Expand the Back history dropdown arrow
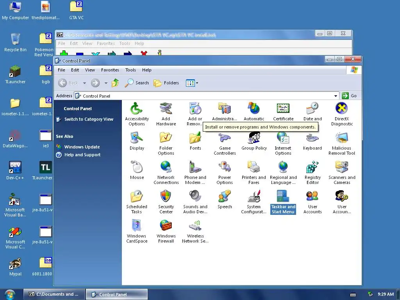 [84, 83]
